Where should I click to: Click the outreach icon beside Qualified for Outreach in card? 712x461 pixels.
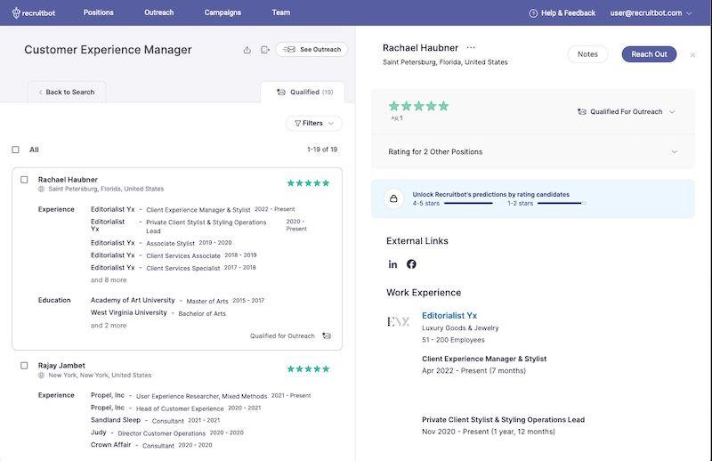(x=327, y=336)
